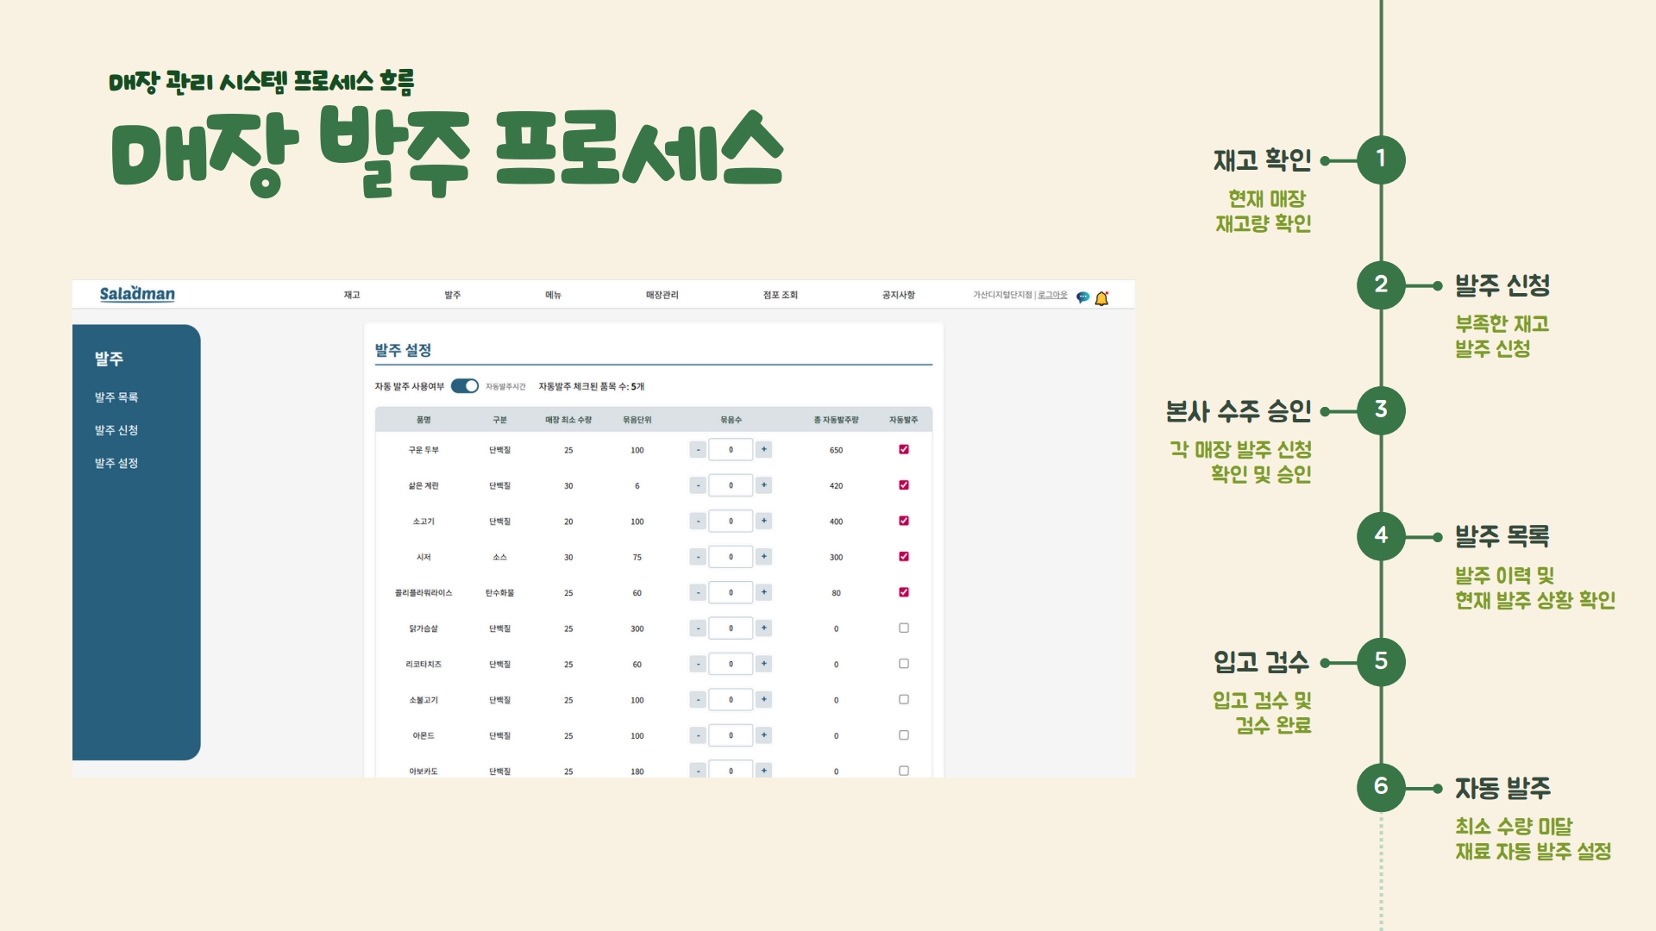Open 발주 신청 in the sidebar
Viewport: 1656px width, 931px height.
click(x=116, y=430)
